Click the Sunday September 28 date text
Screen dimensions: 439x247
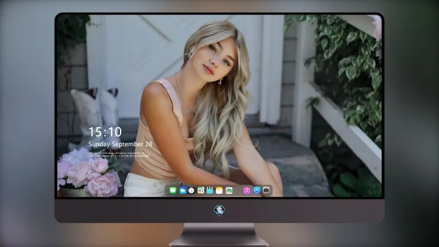pyautogui.click(x=121, y=144)
